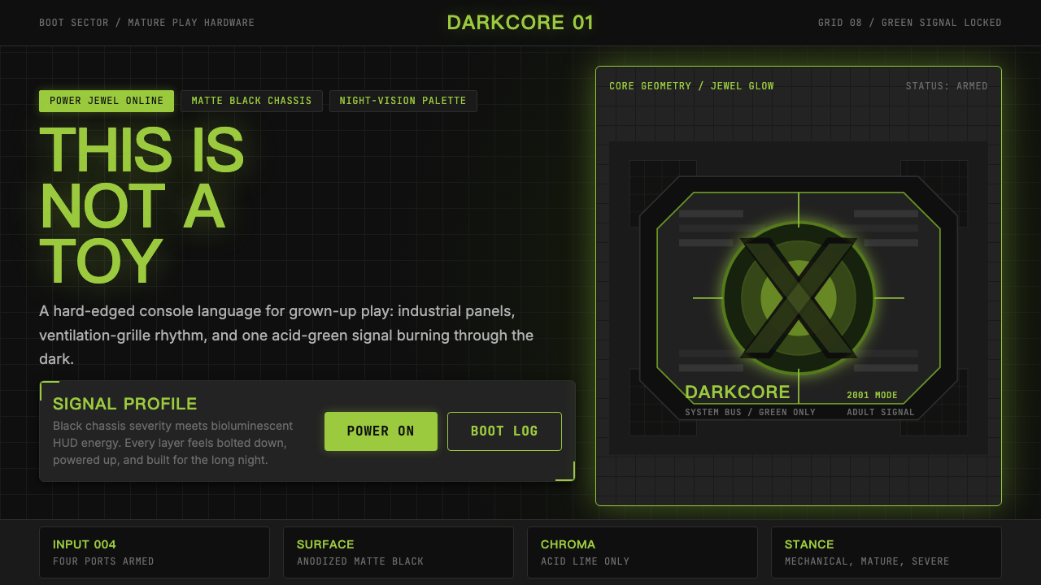This screenshot has width=1041, height=585.
Task: Open the STANCE mechanical mature severe card
Action: pyautogui.click(x=886, y=552)
